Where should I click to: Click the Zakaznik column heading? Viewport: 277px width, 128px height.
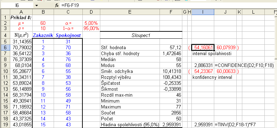click(x=43, y=35)
